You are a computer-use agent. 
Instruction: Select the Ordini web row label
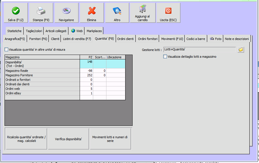(42, 89)
